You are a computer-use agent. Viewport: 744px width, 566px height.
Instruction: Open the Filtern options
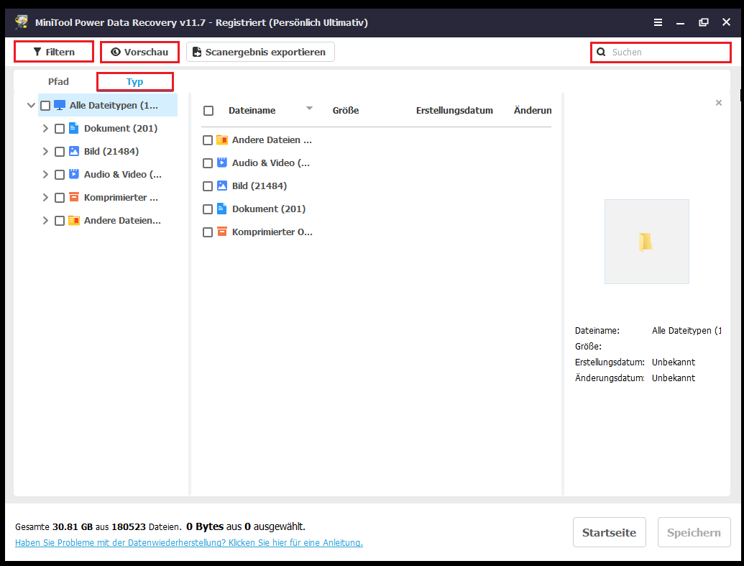54,52
